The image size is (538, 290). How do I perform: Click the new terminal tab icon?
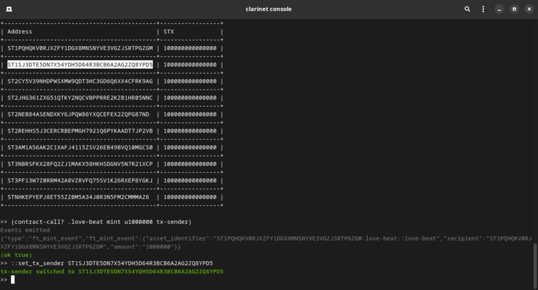pyautogui.click(x=9, y=9)
